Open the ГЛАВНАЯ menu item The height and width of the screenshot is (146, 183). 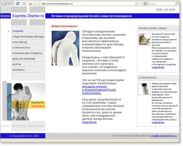point(18,31)
